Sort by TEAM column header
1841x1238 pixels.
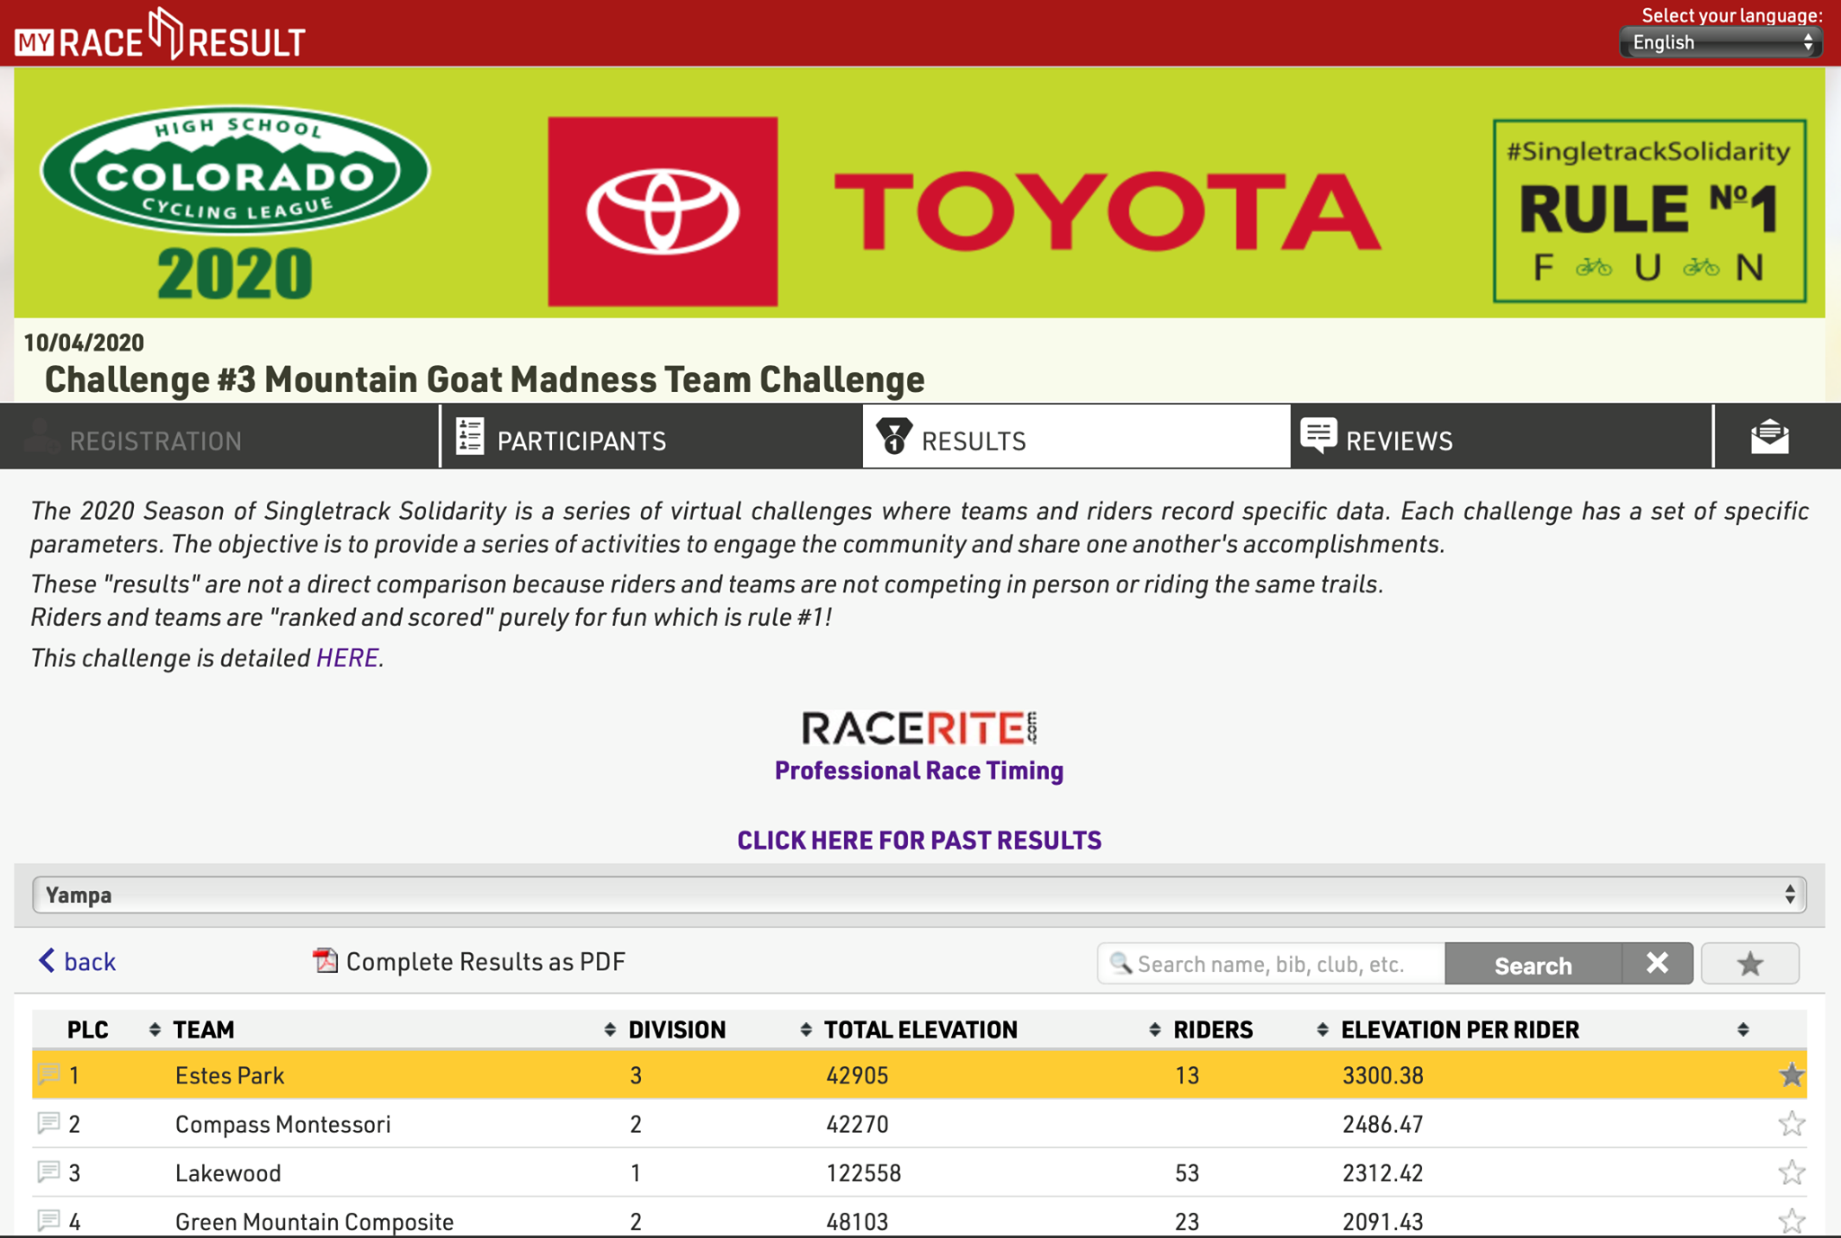point(204,1029)
